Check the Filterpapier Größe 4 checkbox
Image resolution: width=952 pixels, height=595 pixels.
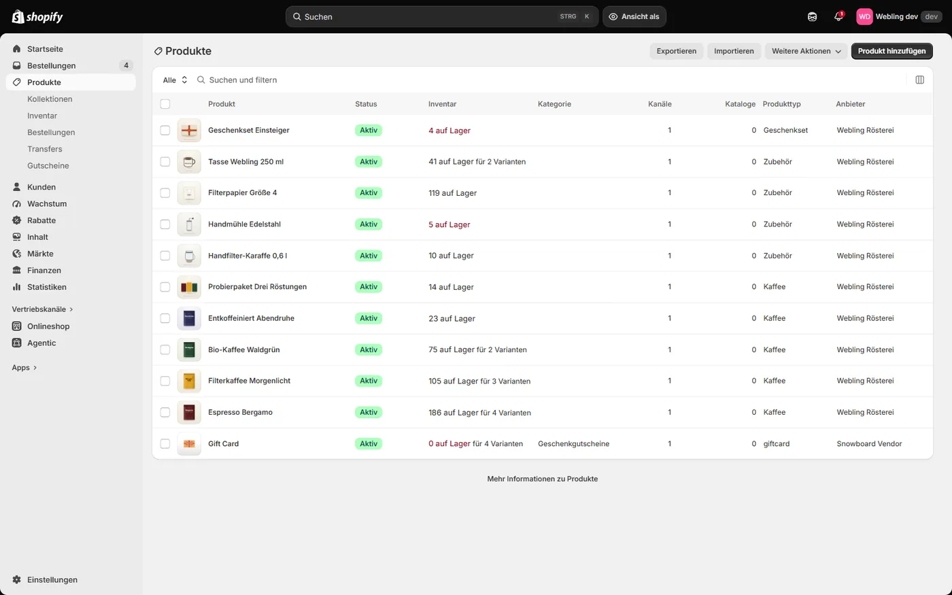(165, 192)
